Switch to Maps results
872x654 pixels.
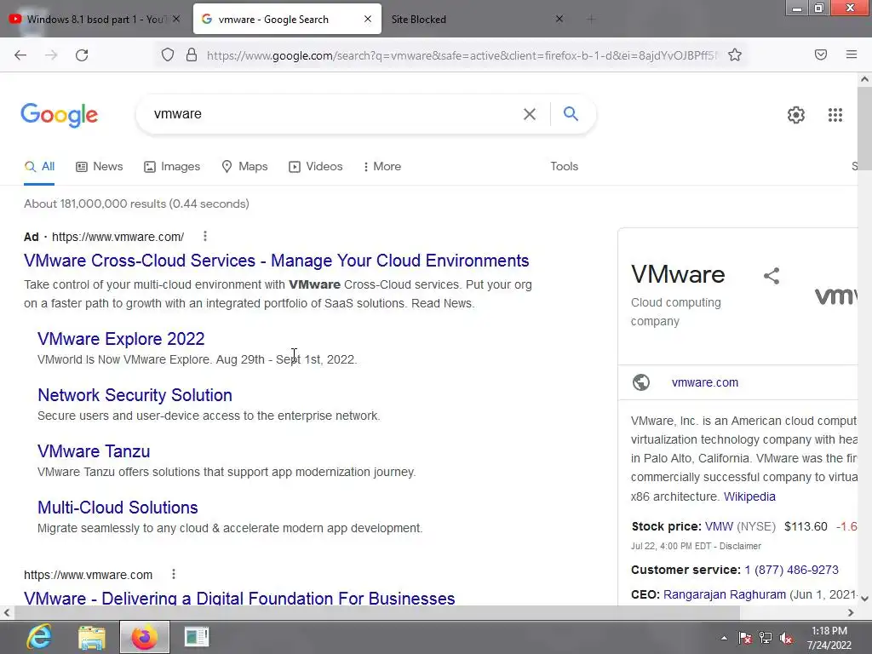coord(244,166)
